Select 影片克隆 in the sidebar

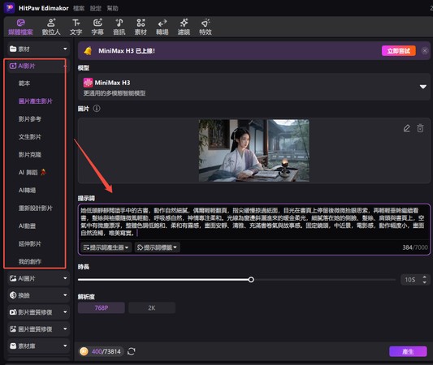pos(30,155)
